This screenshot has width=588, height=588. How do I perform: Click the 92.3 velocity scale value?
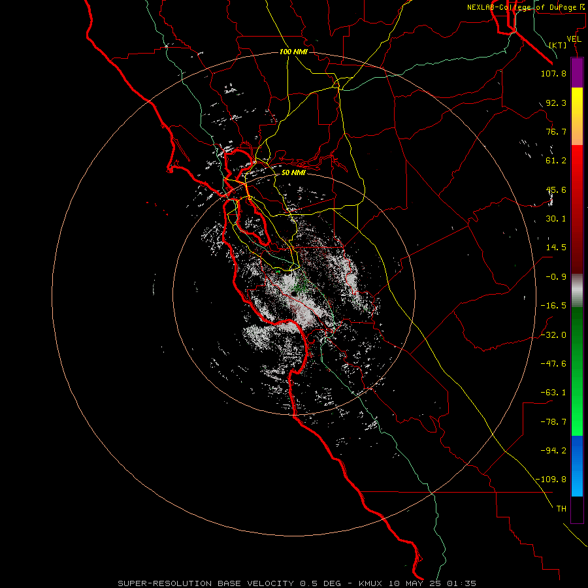[x=556, y=103]
